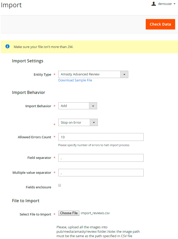The height and width of the screenshot is (239, 178).
Task: Click into the Field separator input
Action: pos(101,158)
